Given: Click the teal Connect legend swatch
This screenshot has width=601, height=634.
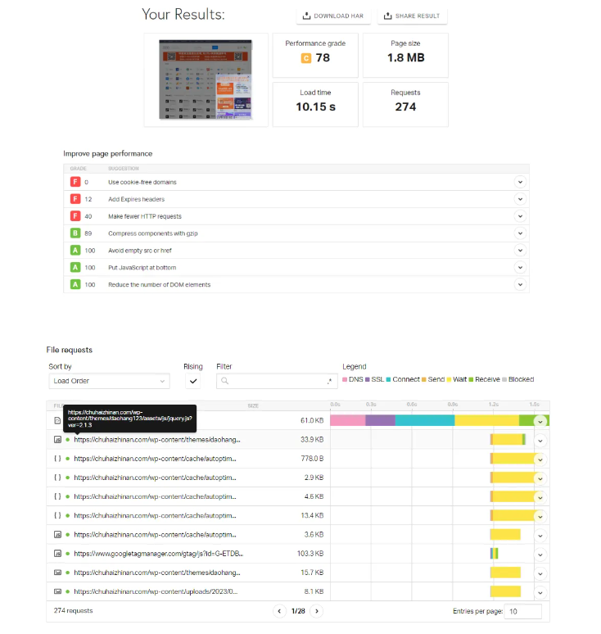Looking at the screenshot, I should [x=388, y=380].
